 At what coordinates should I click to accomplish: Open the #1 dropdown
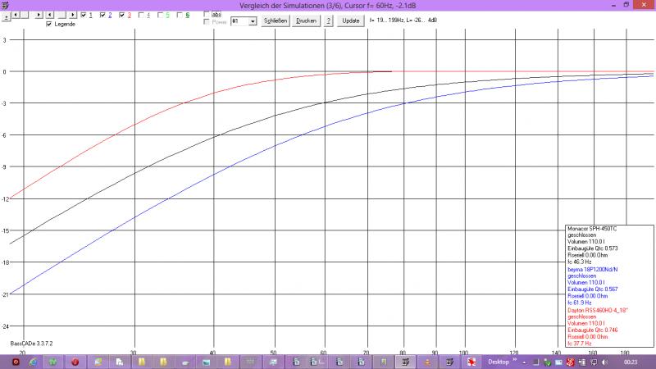coord(253,21)
